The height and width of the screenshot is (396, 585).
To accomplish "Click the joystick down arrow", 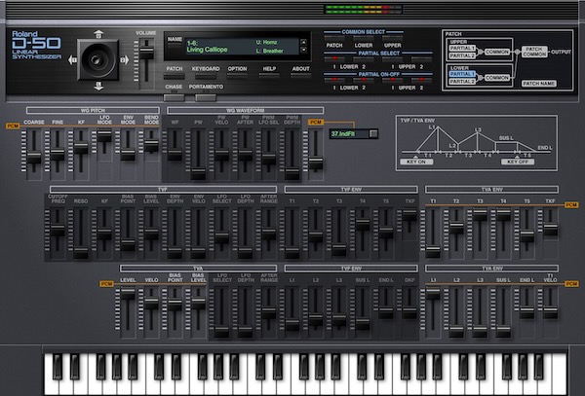I will point(98,87).
